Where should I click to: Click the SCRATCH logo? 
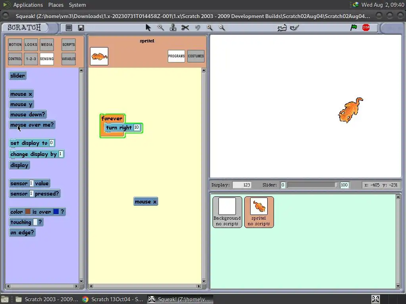pos(24,27)
